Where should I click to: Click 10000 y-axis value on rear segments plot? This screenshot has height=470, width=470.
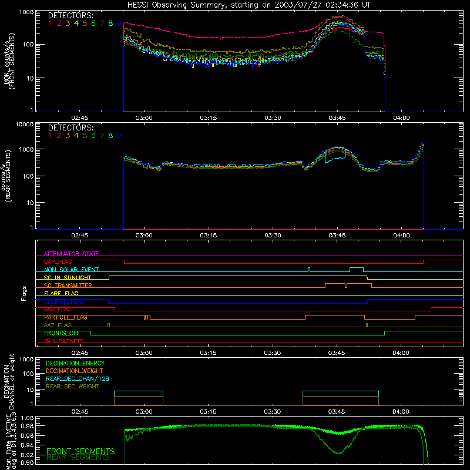click(x=25, y=124)
